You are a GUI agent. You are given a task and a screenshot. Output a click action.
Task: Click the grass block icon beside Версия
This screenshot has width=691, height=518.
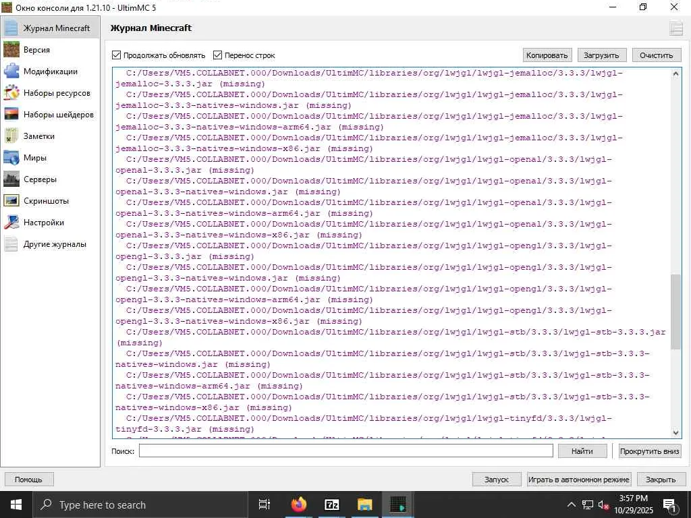pyautogui.click(x=11, y=49)
